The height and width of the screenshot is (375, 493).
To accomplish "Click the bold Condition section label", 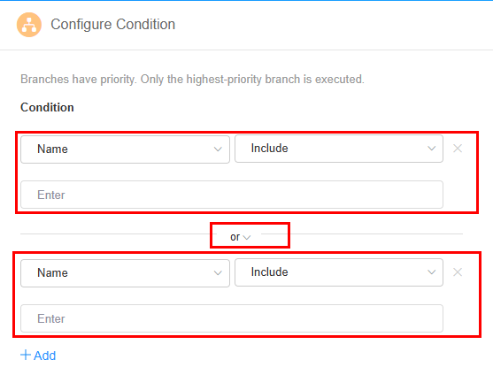I will [x=47, y=107].
